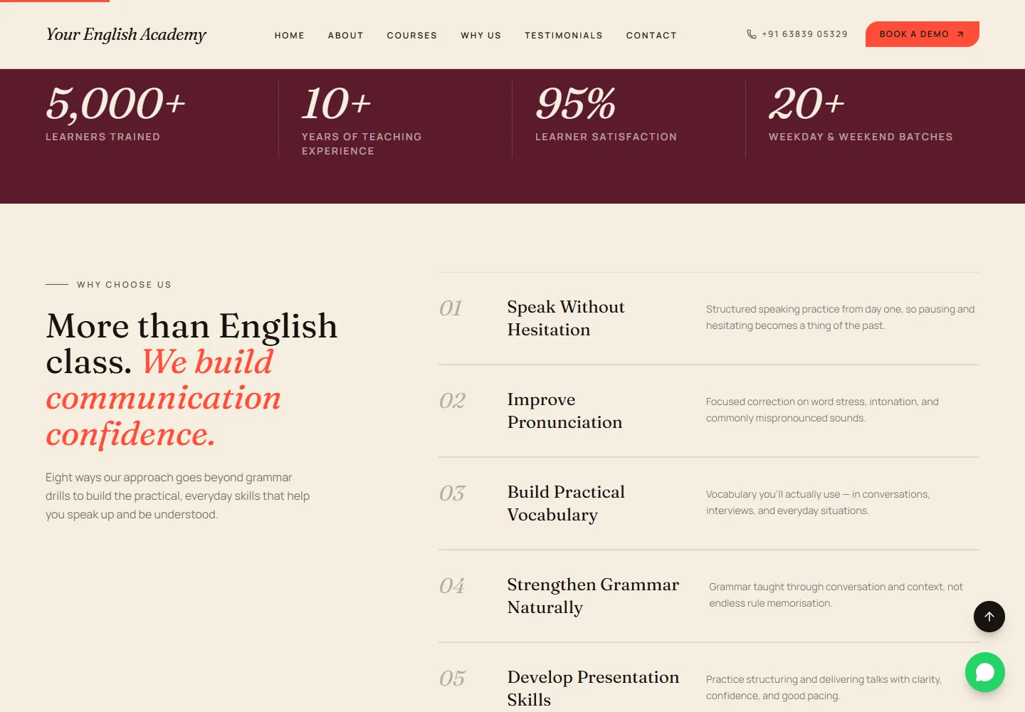Open the Home menu item
This screenshot has width=1025, height=712.
tap(290, 35)
